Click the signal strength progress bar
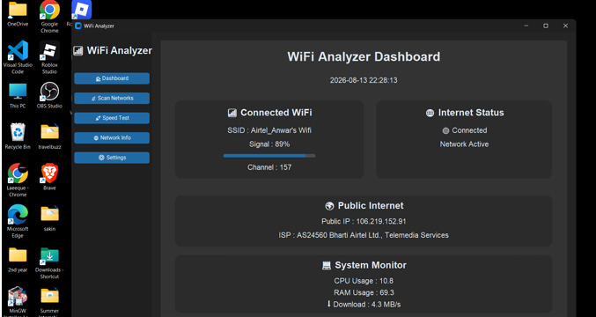 point(269,156)
